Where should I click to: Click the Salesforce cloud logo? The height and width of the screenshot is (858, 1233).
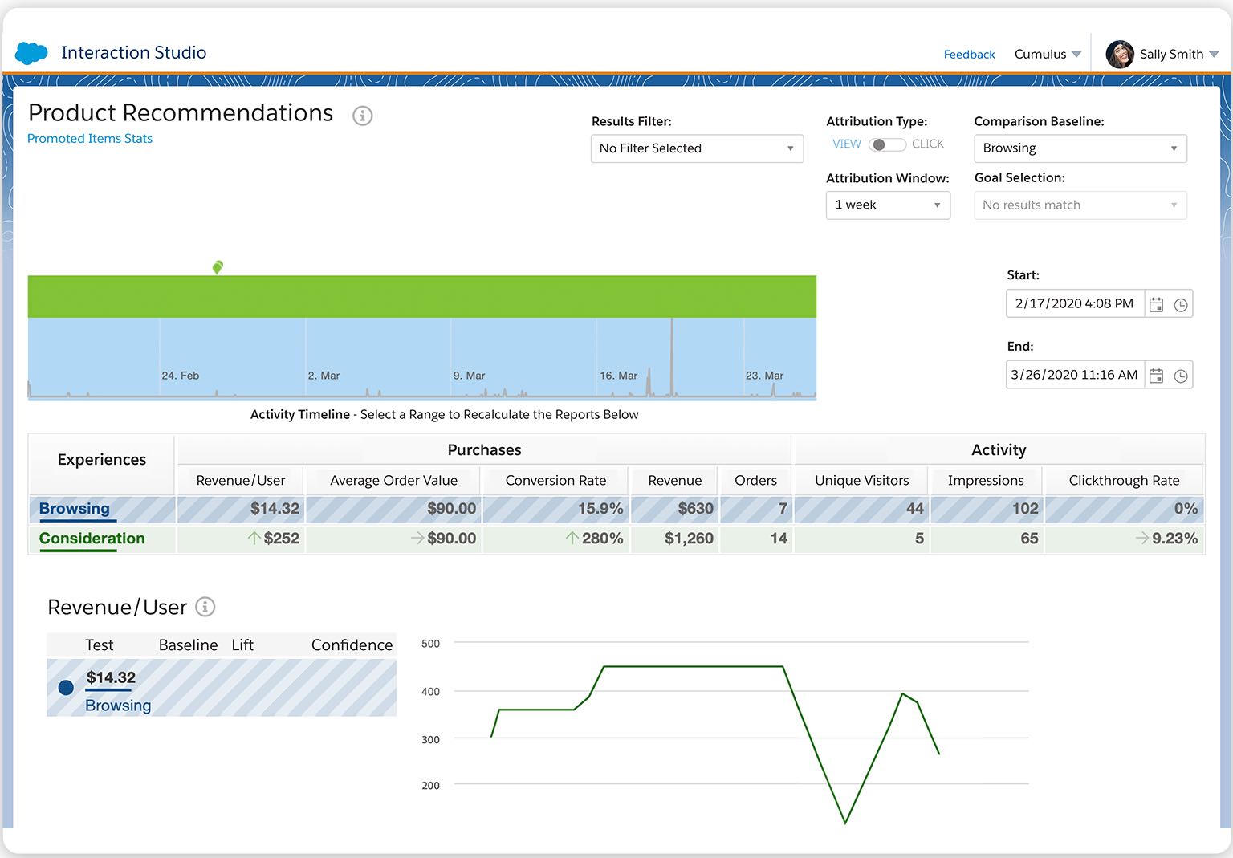(x=32, y=53)
